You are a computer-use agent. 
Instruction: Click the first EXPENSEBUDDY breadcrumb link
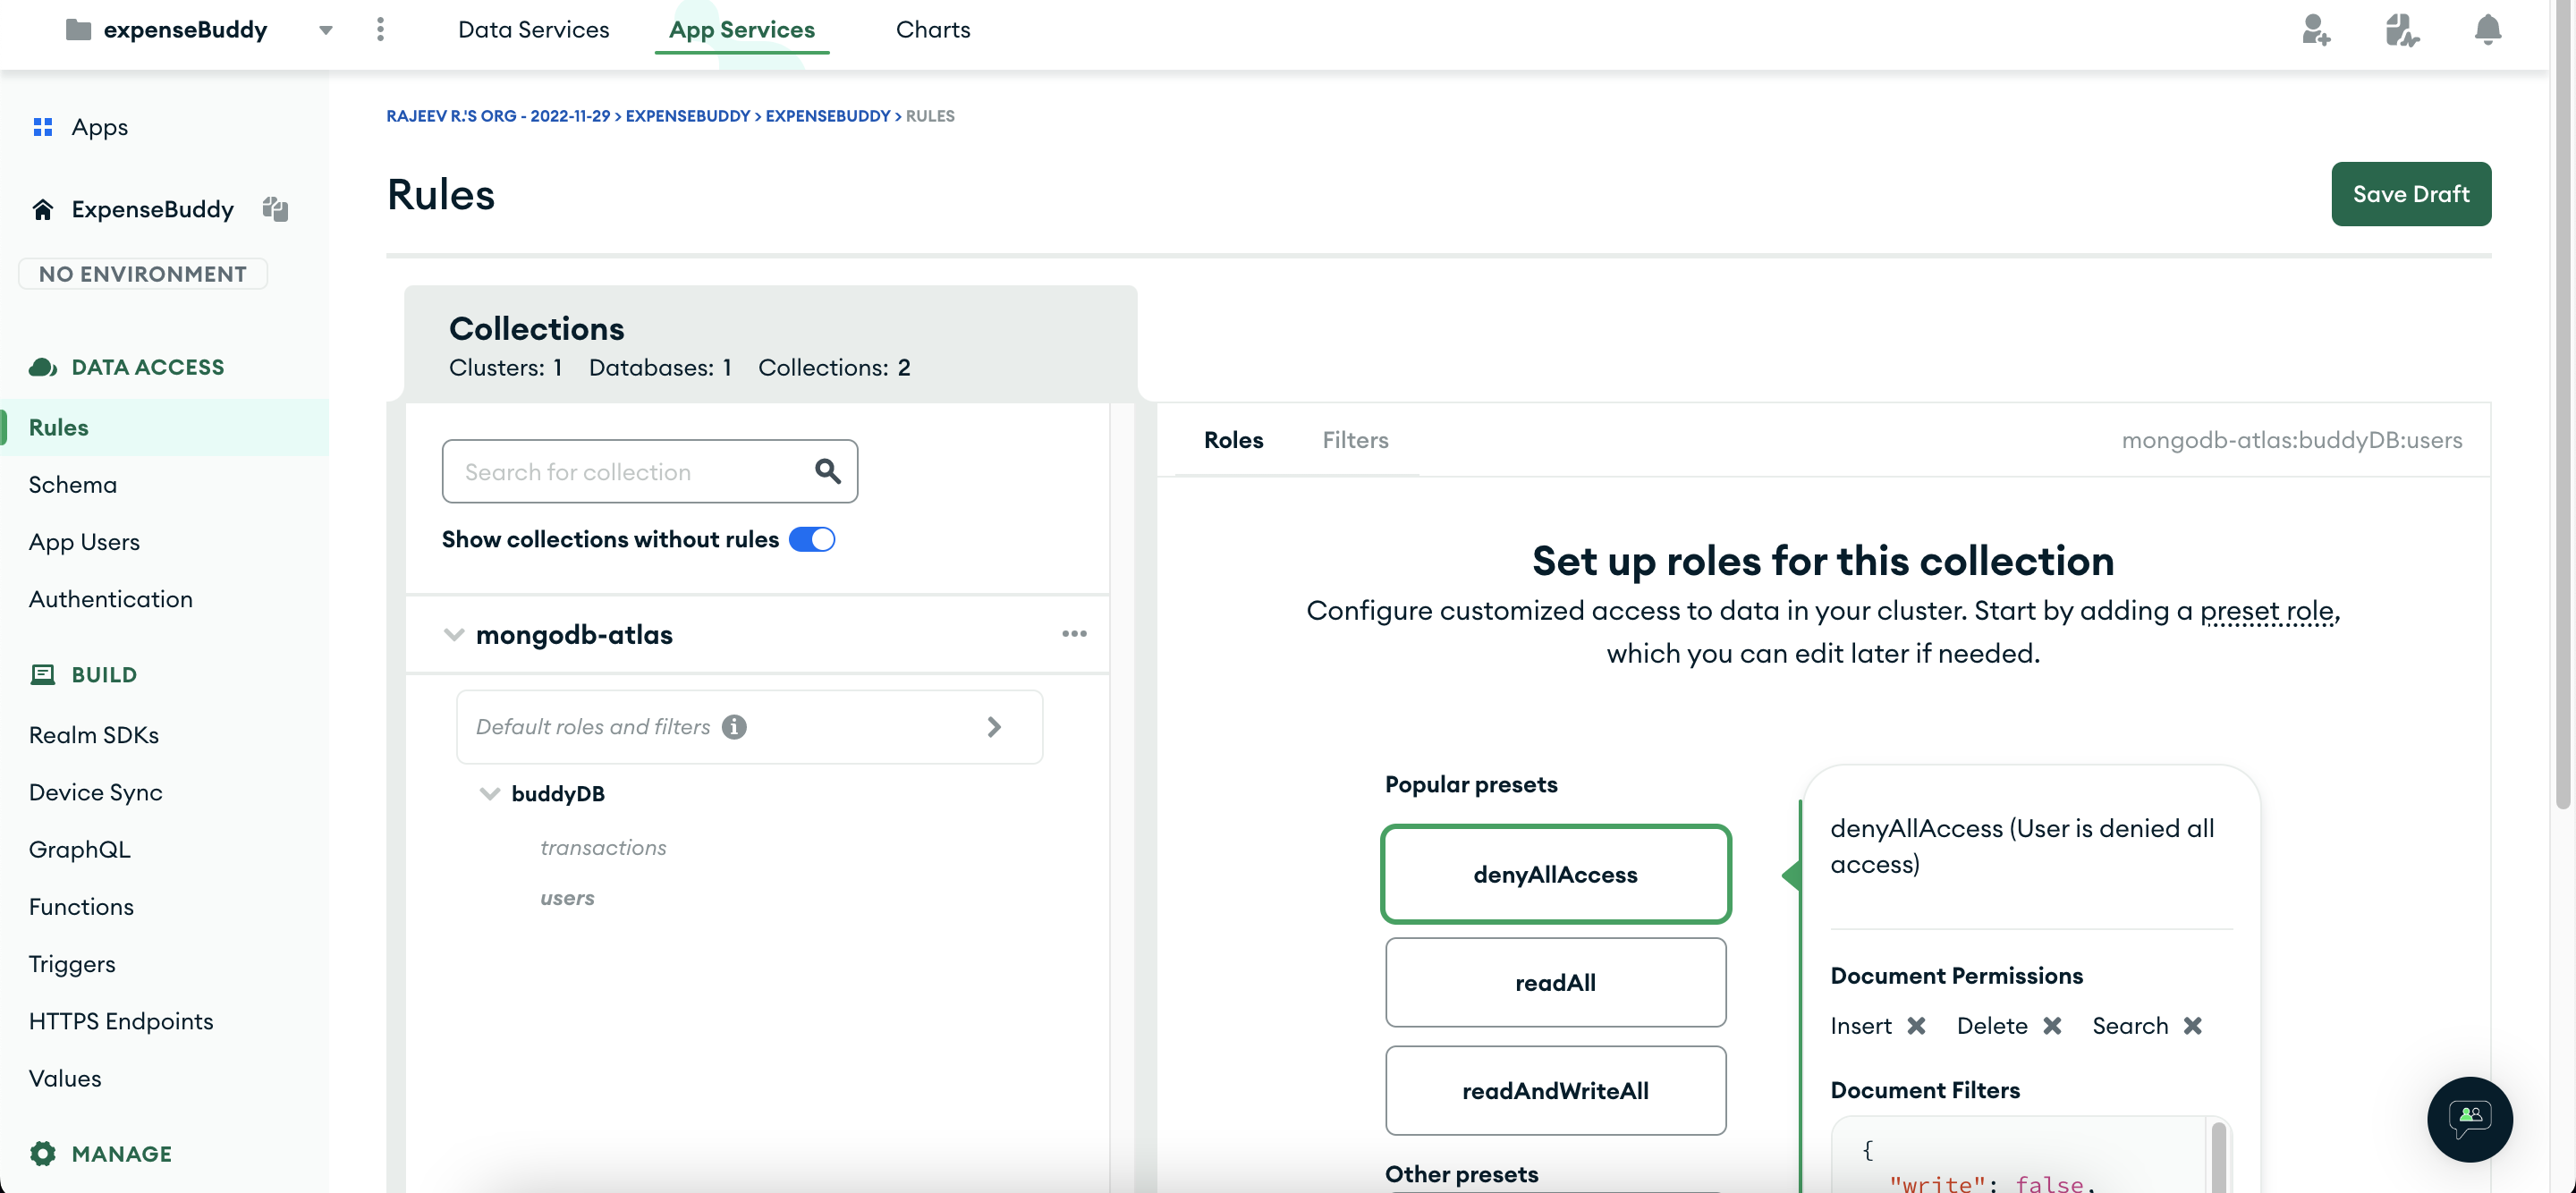(x=687, y=116)
